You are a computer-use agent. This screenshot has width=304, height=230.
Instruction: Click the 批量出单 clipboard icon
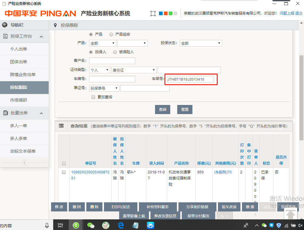[x=5, y=113]
